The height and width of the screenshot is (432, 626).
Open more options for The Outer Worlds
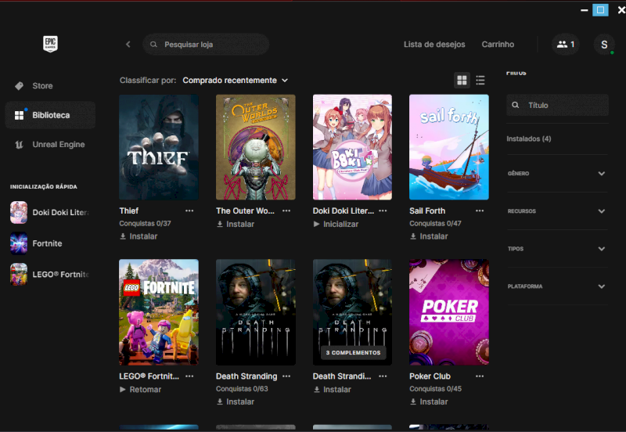286,211
